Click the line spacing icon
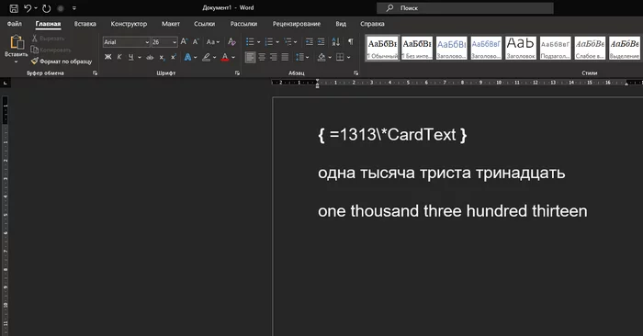 point(299,57)
